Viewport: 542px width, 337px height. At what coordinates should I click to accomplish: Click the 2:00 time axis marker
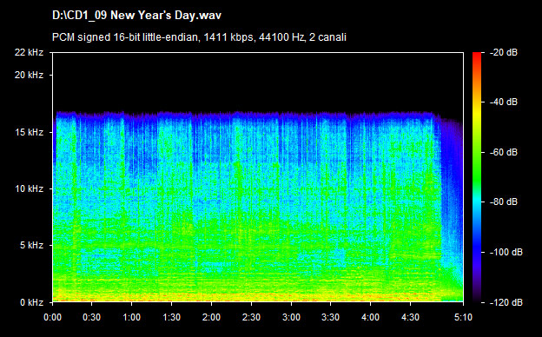click(x=212, y=317)
